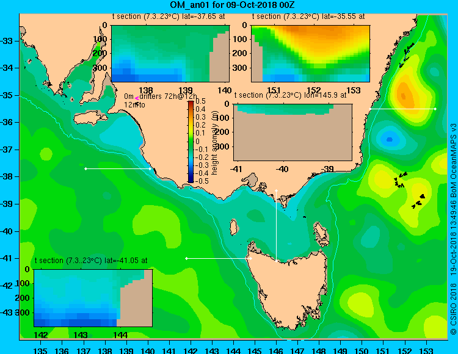This screenshot has width=458, height=354.
Task: Click the 143 label under lat=-41.05 inset
Action: (x=81, y=335)
